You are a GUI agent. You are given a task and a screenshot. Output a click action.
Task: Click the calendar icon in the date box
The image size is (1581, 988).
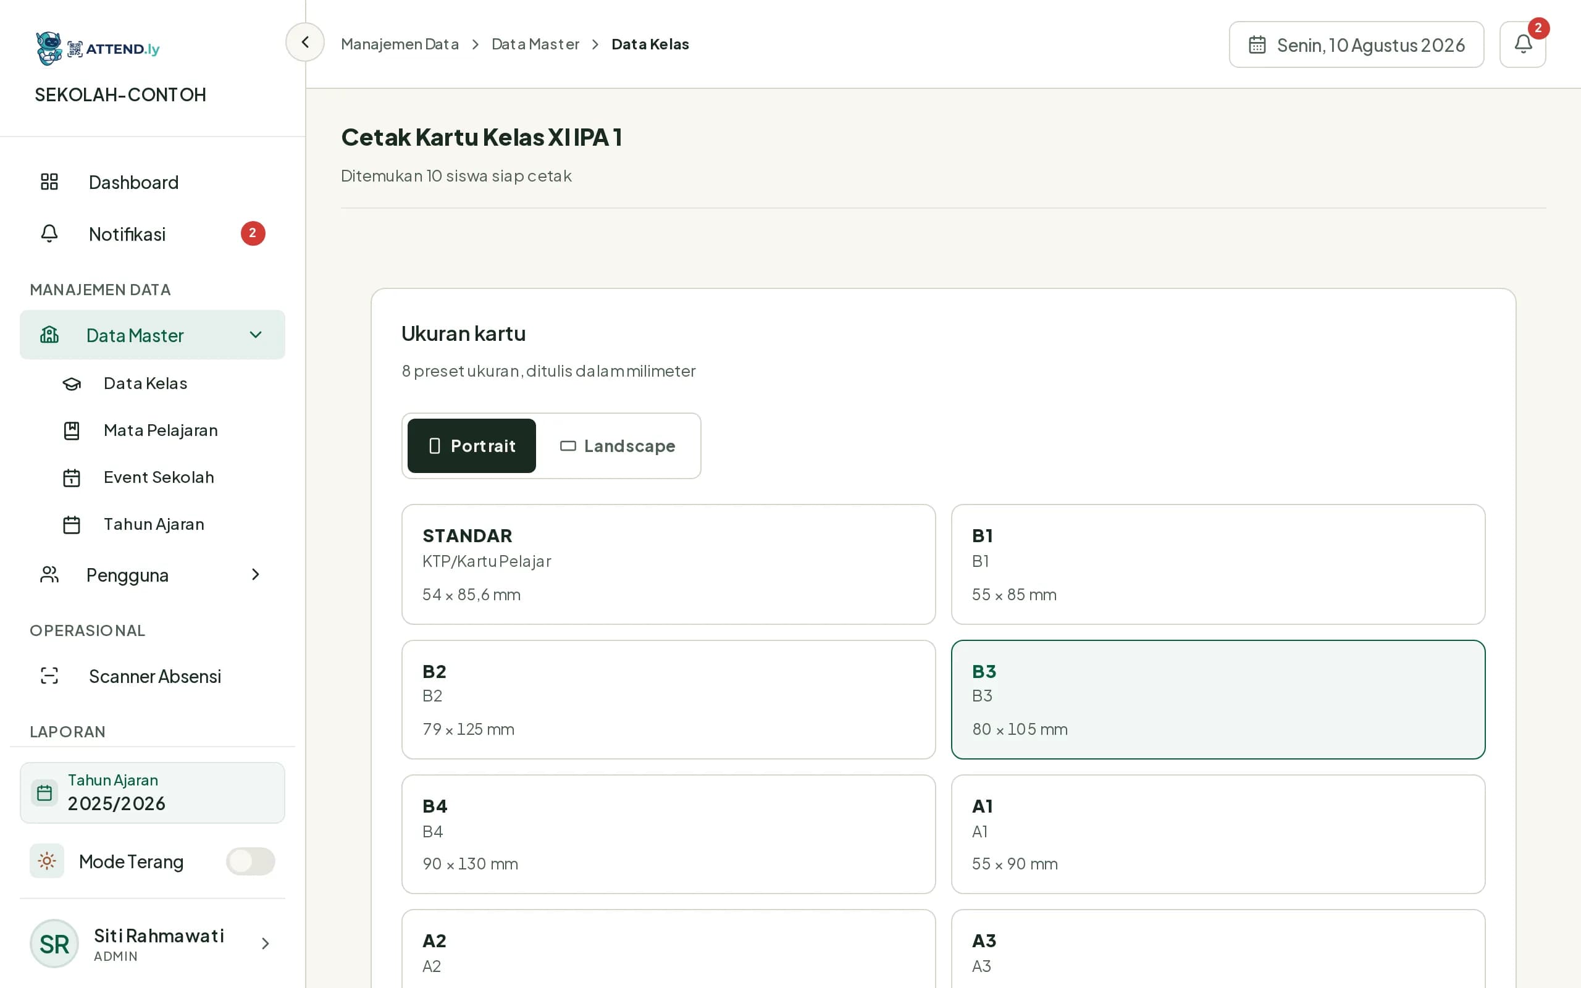(1257, 44)
